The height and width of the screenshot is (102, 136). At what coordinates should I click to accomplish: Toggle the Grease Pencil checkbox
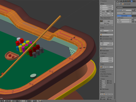[102, 18]
